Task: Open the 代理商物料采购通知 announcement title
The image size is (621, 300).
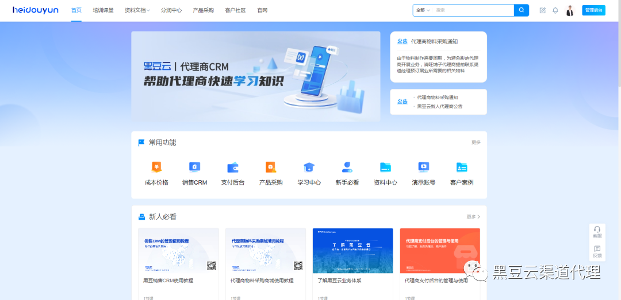Action: pos(435,41)
